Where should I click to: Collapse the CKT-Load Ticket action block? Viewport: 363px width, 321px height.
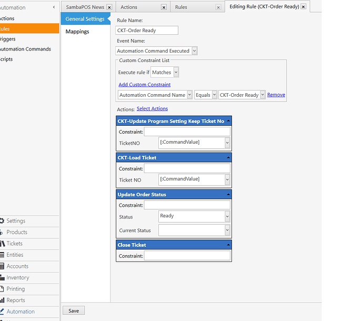click(228, 158)
